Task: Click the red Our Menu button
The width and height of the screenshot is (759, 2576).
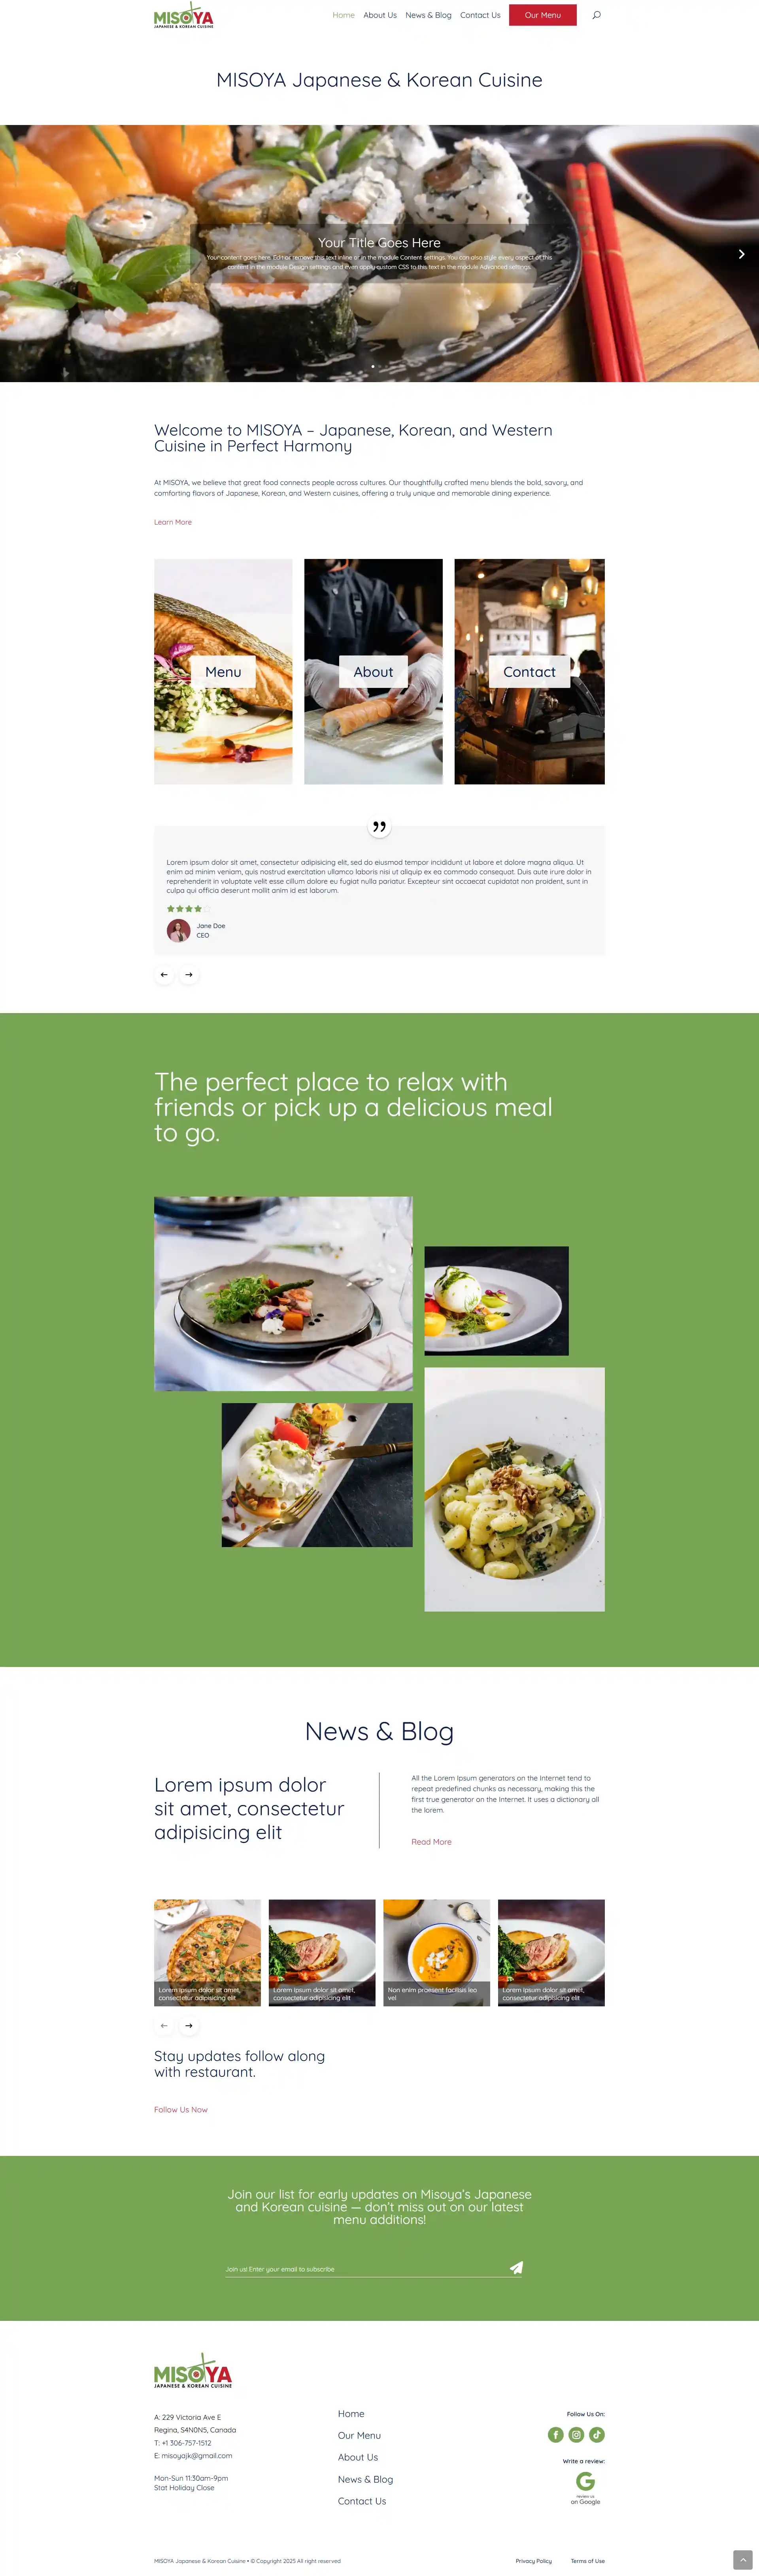Action: click(542, 15)
